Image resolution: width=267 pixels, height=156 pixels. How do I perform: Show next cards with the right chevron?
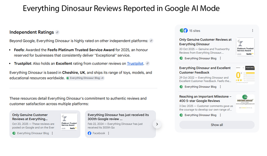point(157,124)
